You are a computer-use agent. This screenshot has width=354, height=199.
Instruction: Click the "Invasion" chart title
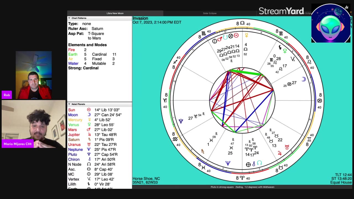[140, 18]
